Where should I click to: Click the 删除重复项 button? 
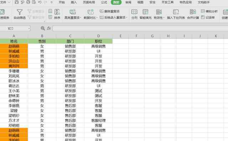click(110, 11)
